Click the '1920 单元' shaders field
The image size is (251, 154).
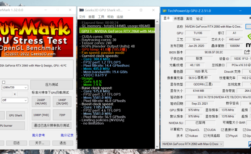[201, 72]
